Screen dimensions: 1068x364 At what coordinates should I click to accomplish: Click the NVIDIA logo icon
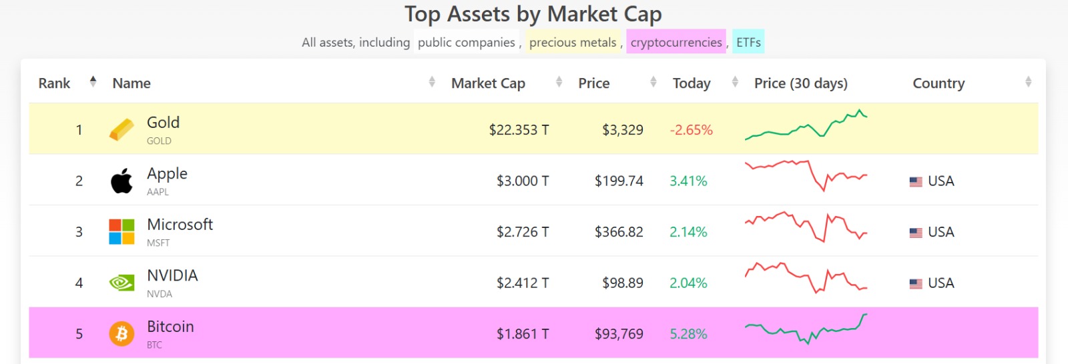(121, 283)
